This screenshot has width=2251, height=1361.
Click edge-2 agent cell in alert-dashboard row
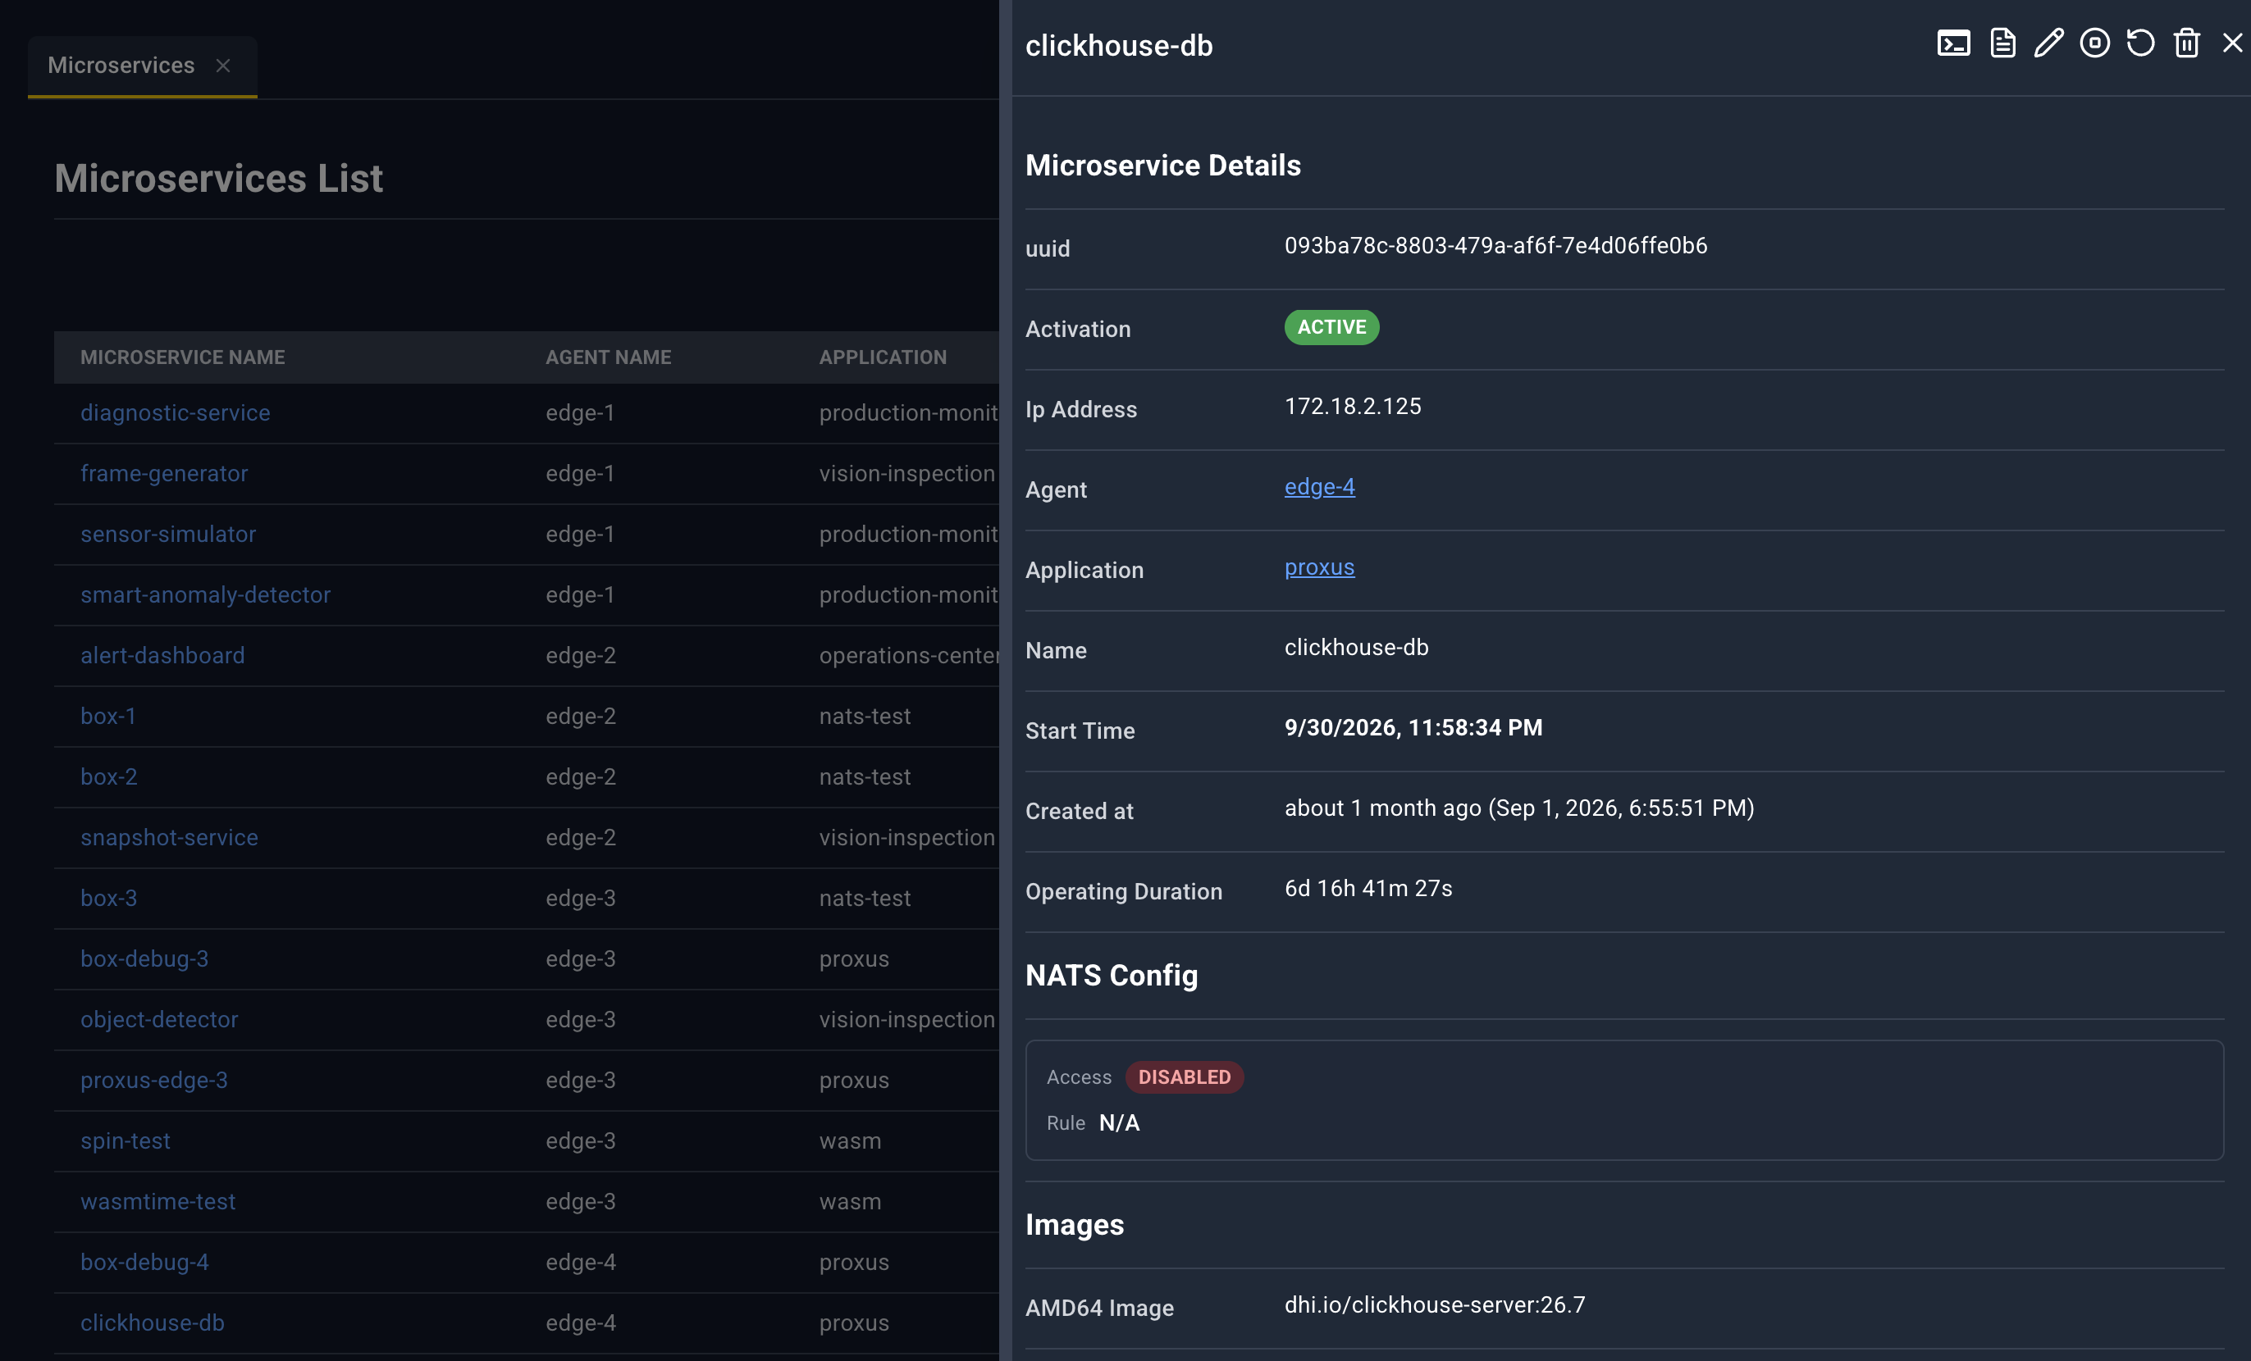click(581, 655)
